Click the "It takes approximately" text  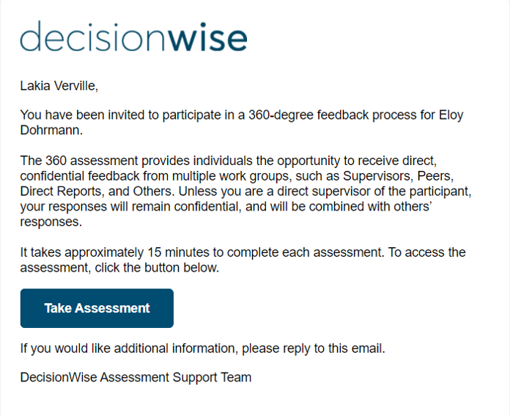[x=82, y=252]
